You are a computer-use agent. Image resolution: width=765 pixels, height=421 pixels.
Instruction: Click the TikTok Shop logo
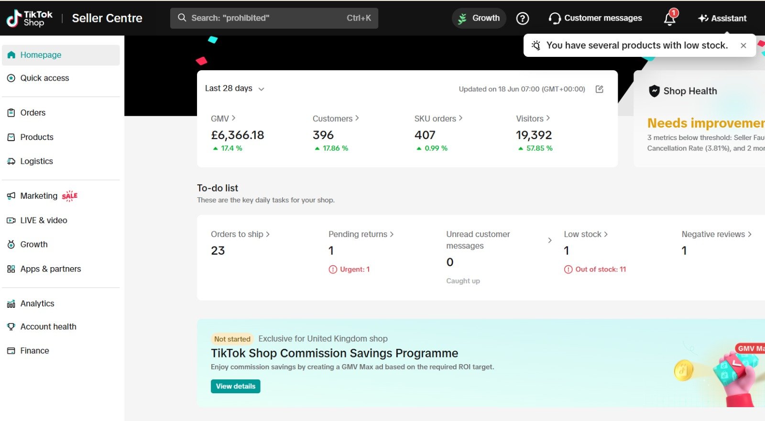(29, 18)
